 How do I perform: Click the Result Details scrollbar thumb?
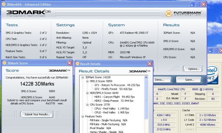[146, 99]
